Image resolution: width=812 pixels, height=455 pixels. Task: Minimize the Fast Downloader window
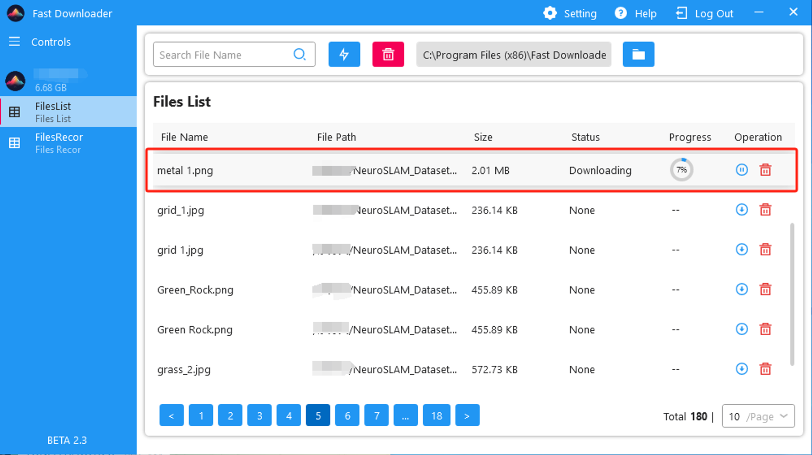[759, 13]
